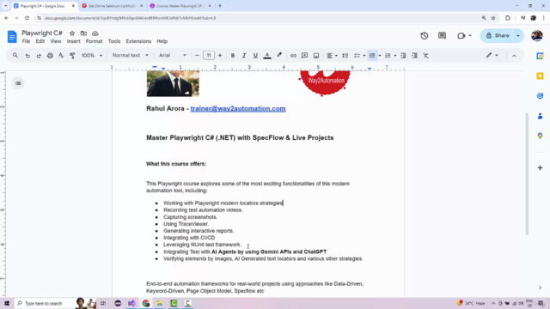
Task: Open Chrome from the taskbar
Action: (145, 303)
